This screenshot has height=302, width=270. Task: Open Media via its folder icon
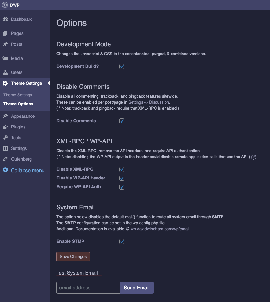pos(5,58)
